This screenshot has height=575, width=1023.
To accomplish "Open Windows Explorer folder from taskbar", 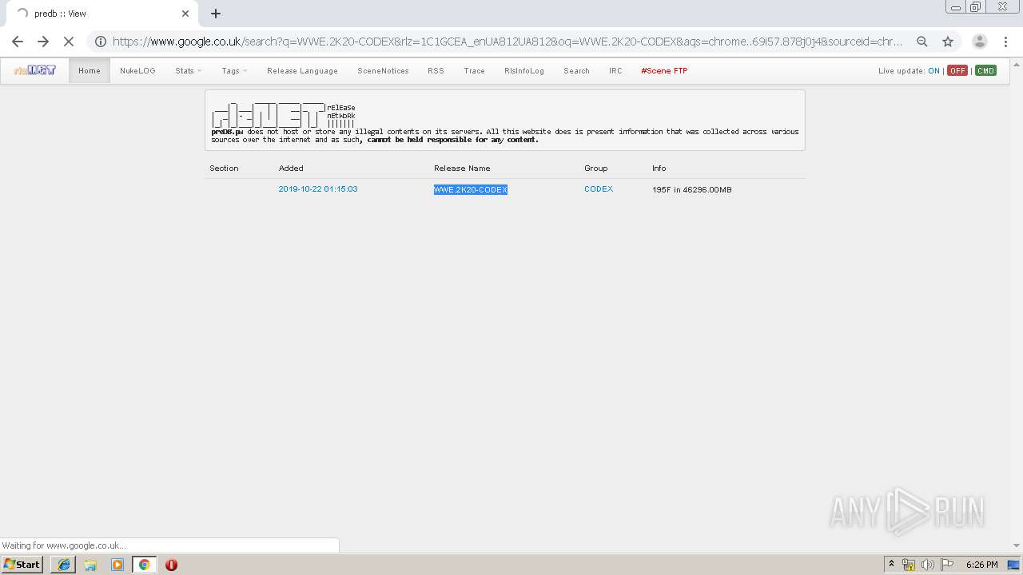I will pyautogui.click(x=90, y=565).
